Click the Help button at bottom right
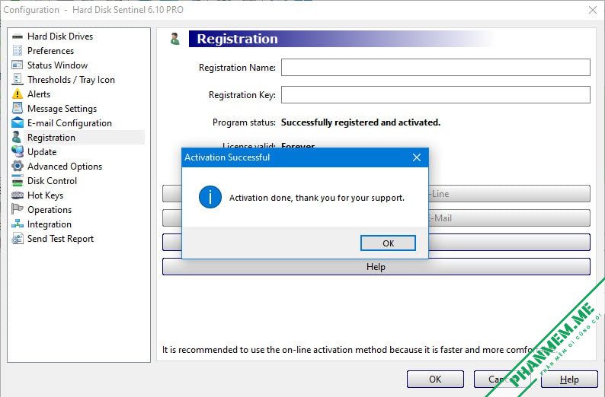The height and width of the screenshot is (397, 605). pos(569,380)
